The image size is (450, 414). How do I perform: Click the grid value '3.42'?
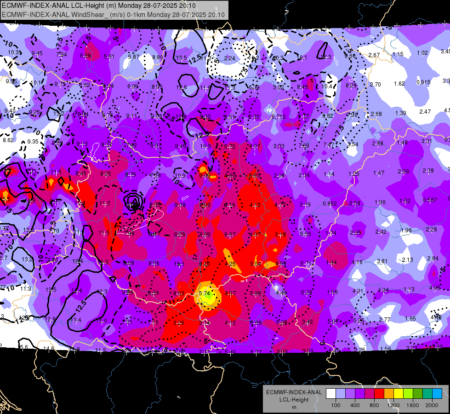[307, 322]
